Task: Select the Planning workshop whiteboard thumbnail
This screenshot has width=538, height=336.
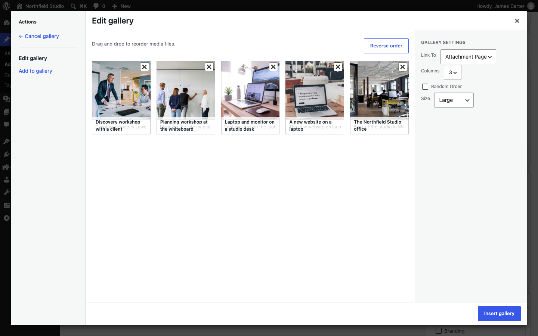Action: tap(186, 90)
